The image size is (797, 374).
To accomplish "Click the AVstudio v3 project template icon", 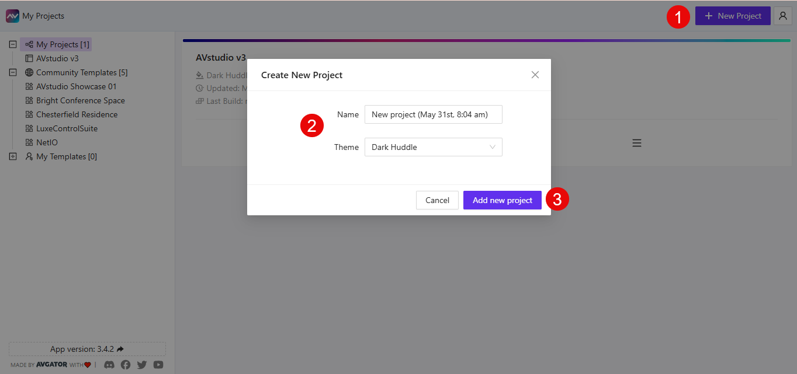I will point(29,58).
